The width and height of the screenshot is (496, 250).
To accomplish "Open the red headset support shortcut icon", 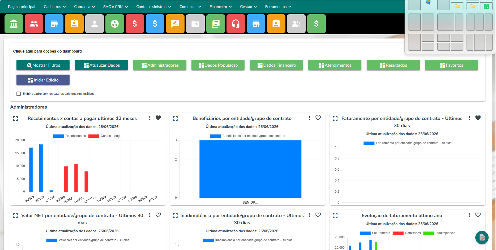I will 236,24.
